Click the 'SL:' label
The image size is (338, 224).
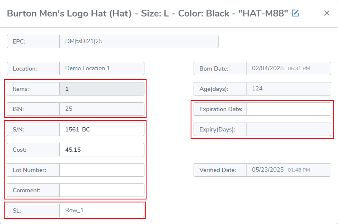[17, 210]
